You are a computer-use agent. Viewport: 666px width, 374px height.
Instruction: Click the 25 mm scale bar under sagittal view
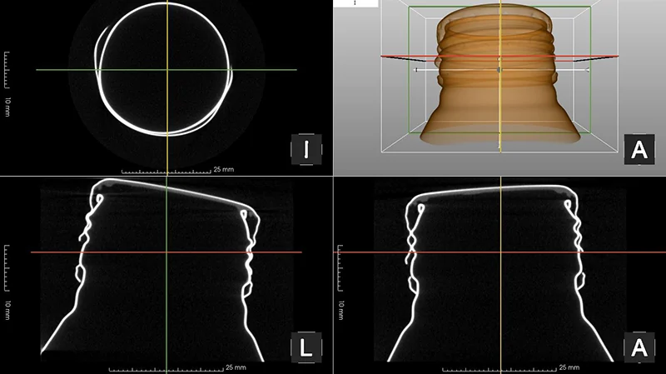(166, 368)
